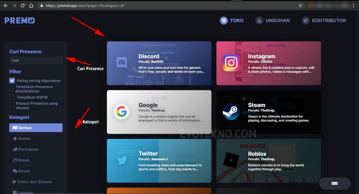Click the Filter sidebar heading
This screenshot has width=359, height=194.
[15, 72]
